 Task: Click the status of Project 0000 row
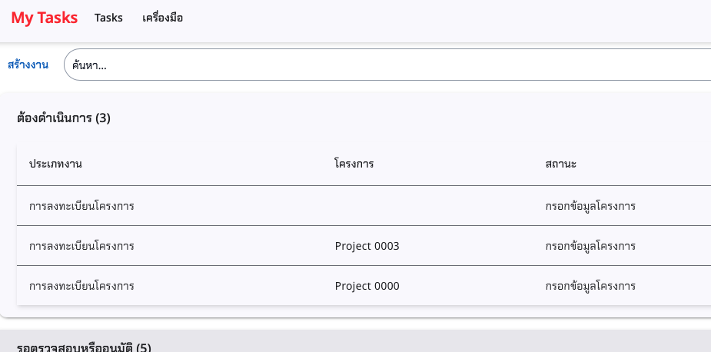pyautogui.click(x=590, y=286)
